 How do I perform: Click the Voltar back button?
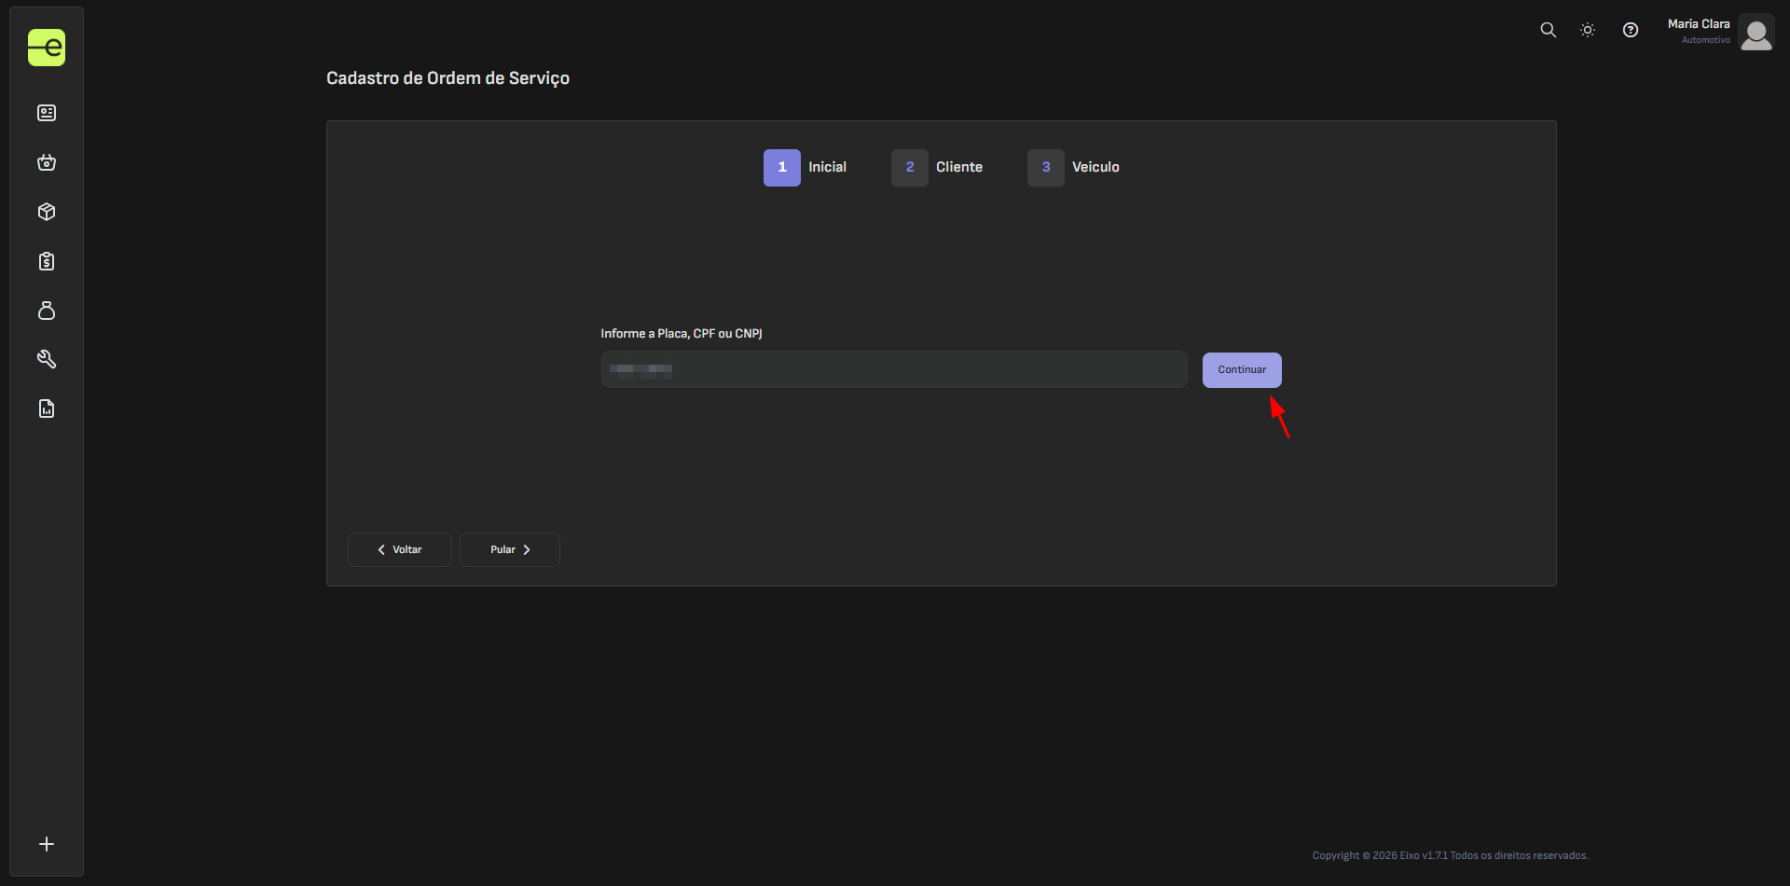tap(400, 549)
